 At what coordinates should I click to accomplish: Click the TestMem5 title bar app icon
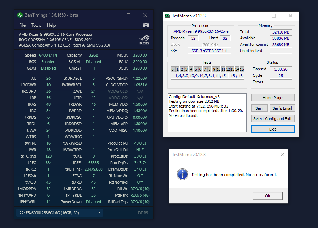tap(167, 16)
